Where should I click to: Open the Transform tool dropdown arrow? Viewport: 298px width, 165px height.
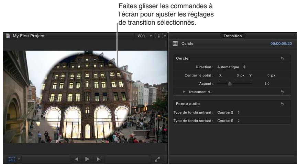(19, 159)
